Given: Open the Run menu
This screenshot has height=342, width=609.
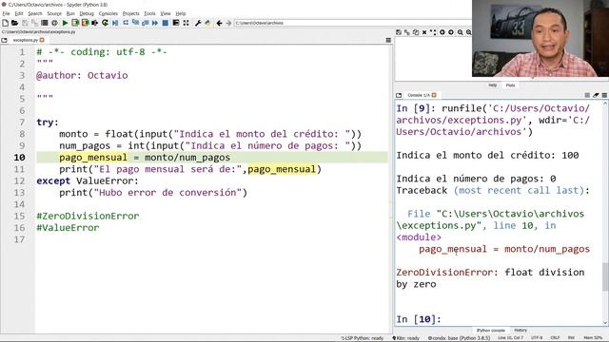Looking at the screenshot, I should coord(70,13).
